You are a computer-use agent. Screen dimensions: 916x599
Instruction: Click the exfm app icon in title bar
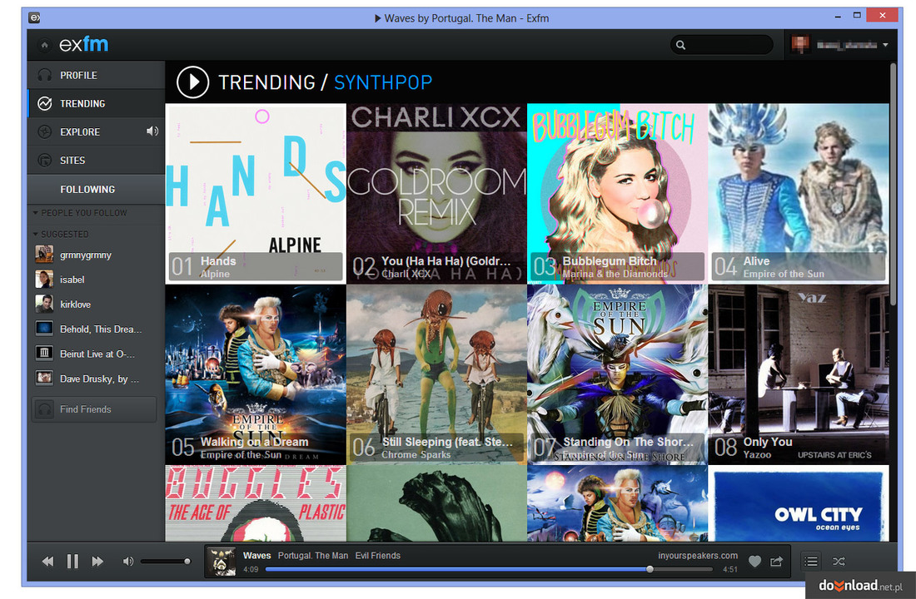pos(35,18)
